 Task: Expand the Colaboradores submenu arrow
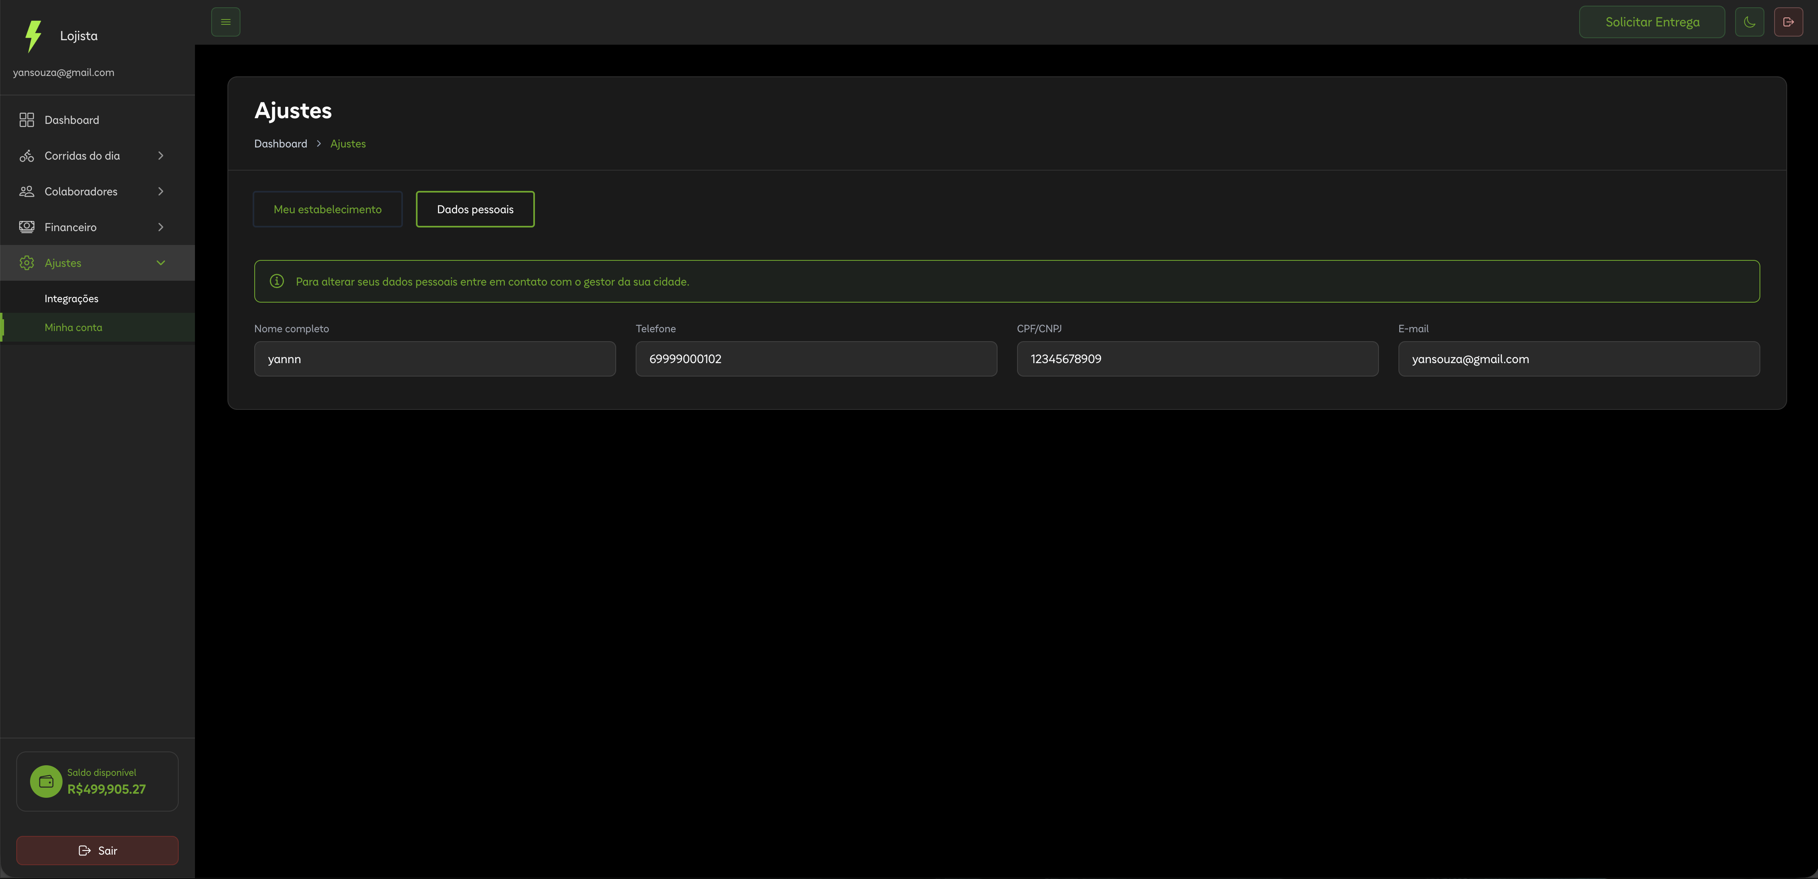(161, 191)
